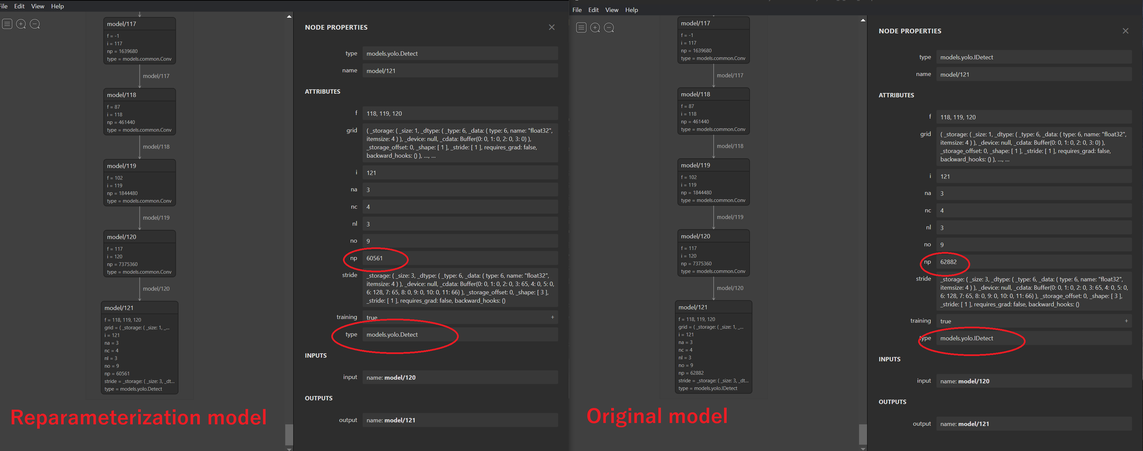Open the Help menu in the Original model window
Screen dimensions: 1143x451
(632, 9)
